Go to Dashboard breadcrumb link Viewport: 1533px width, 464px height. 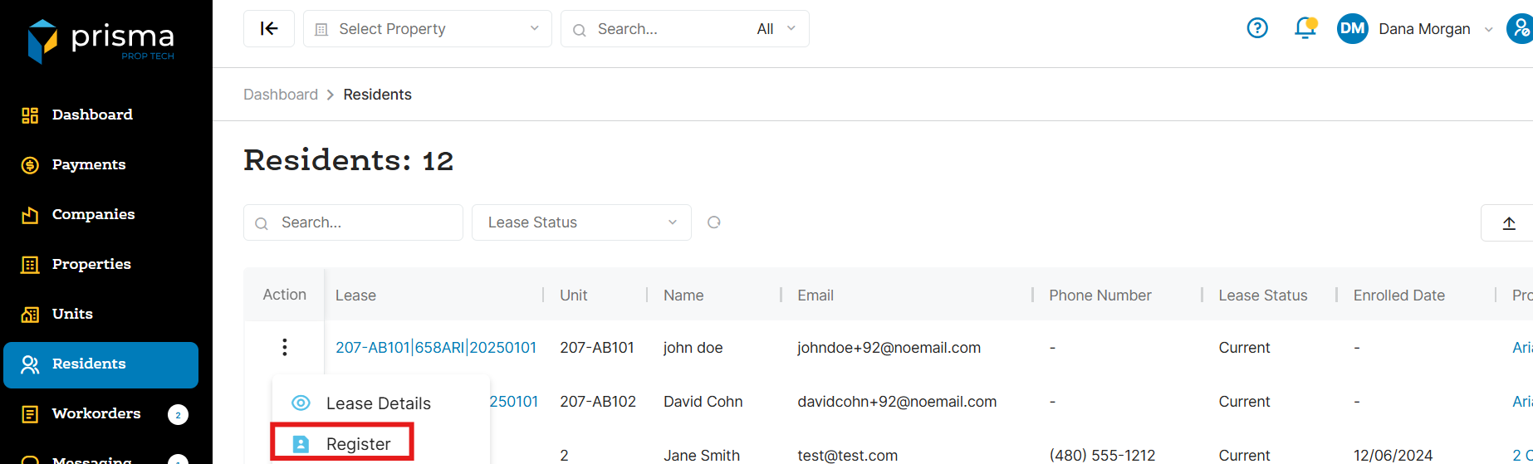tap(281, 95)
